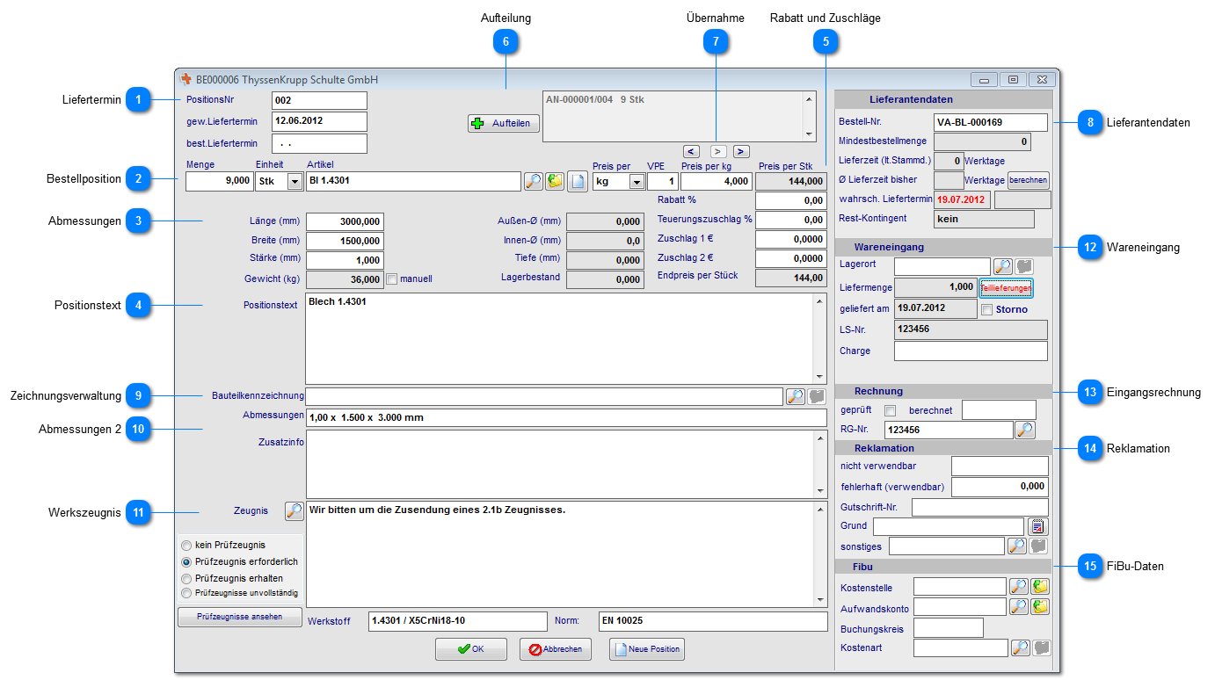Click Rabatt % field
Screen dimensions: 1215x680
point(790,200)
